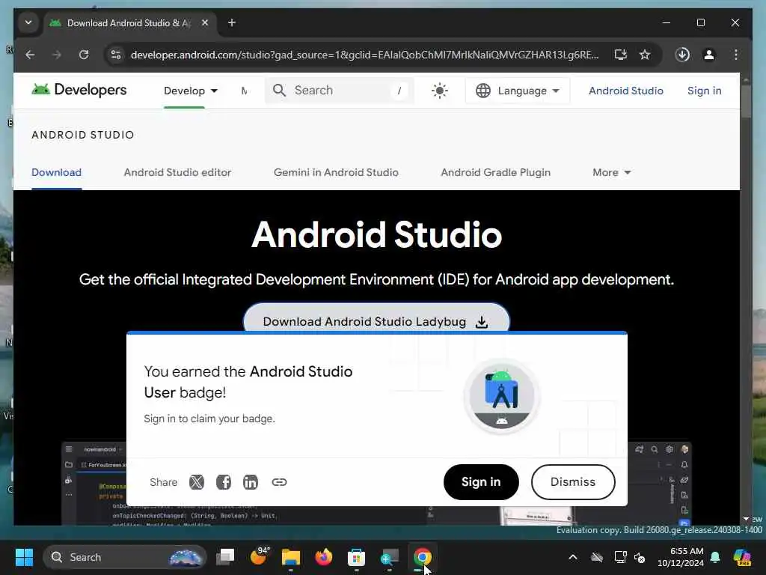
Task: Launch Firefox from taskbar
Action: tap(323, 557)
